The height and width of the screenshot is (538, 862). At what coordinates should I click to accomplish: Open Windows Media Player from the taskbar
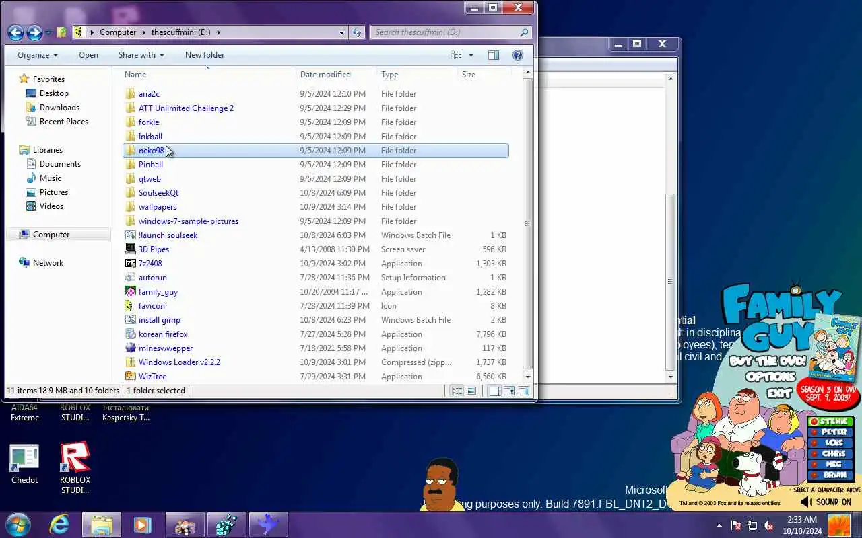(x=142, y=525)
